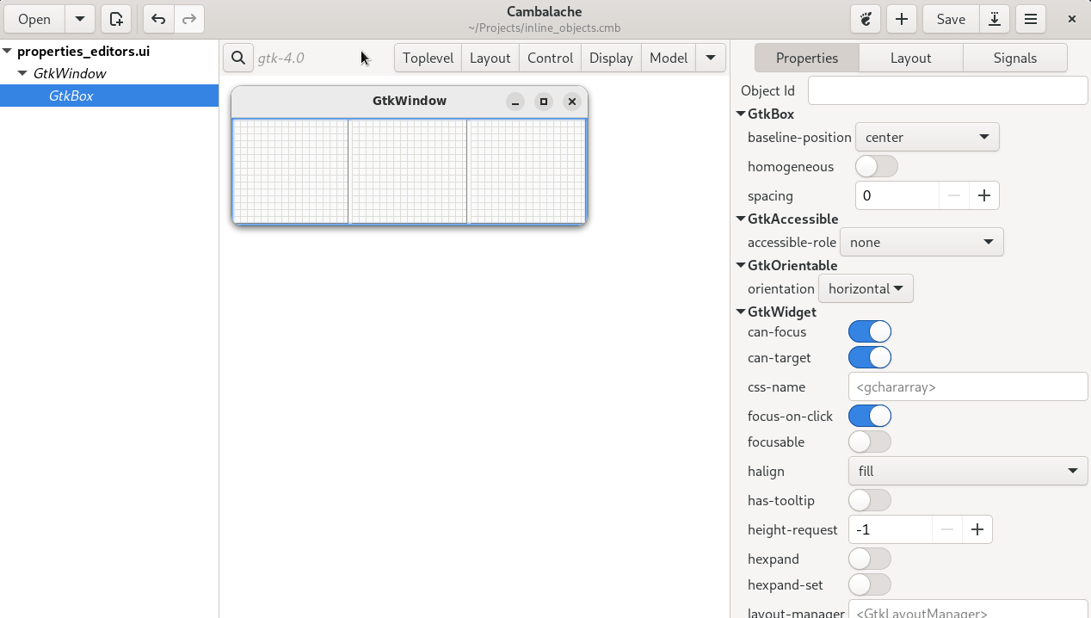This screenshot has width=1091, height=618.
Task: Enable the focusable switch
Action: (x=870, y=442)
